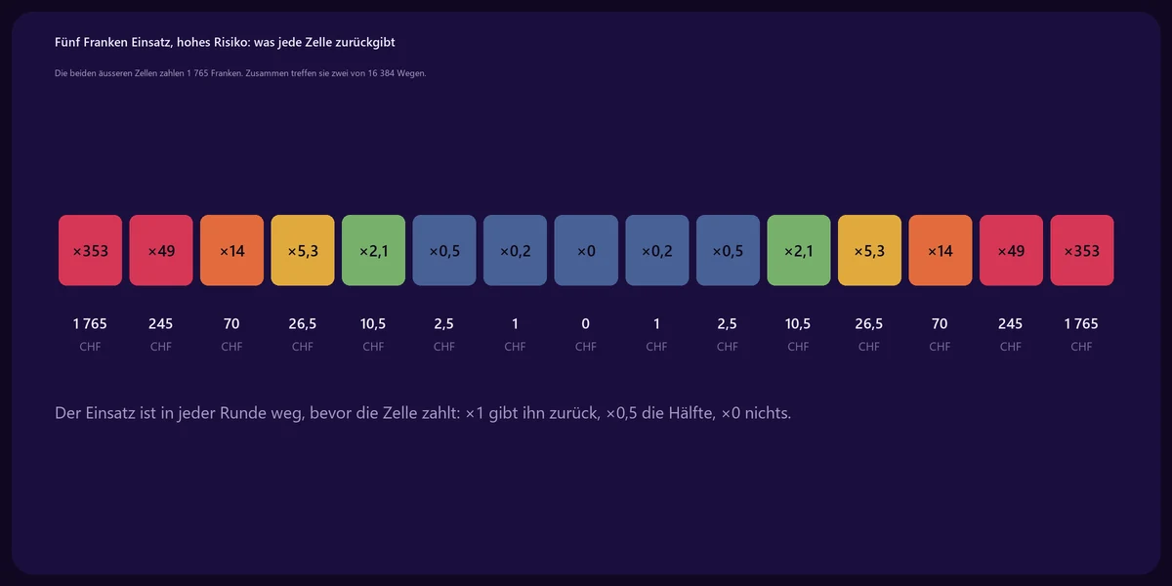Select the center ×0 blue cell

pyautogui.click(x=586, y=250)
